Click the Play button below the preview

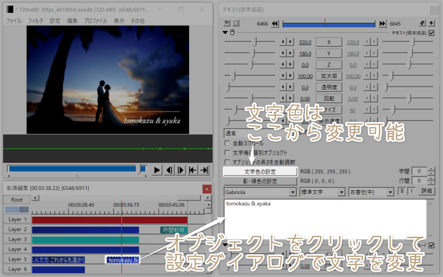[156, 170]
